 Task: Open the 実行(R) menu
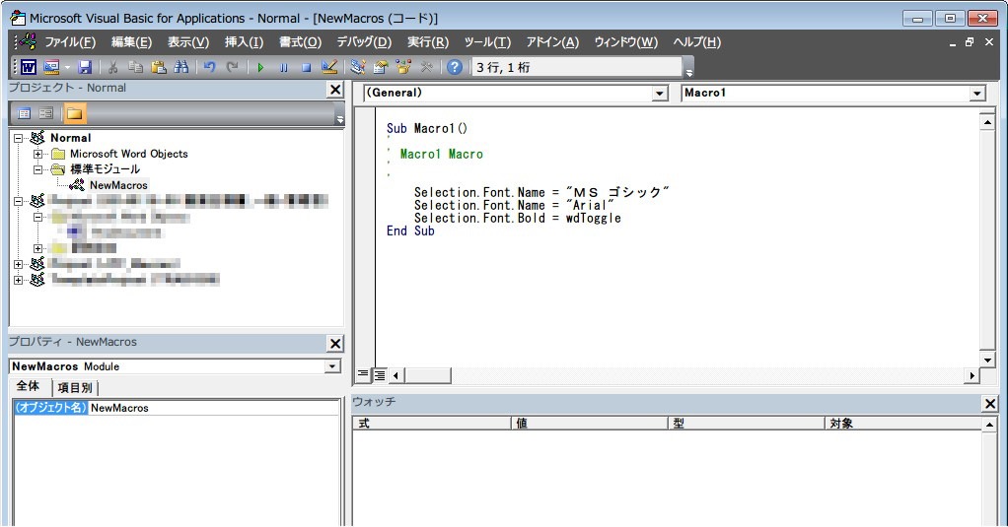point(428,42)
